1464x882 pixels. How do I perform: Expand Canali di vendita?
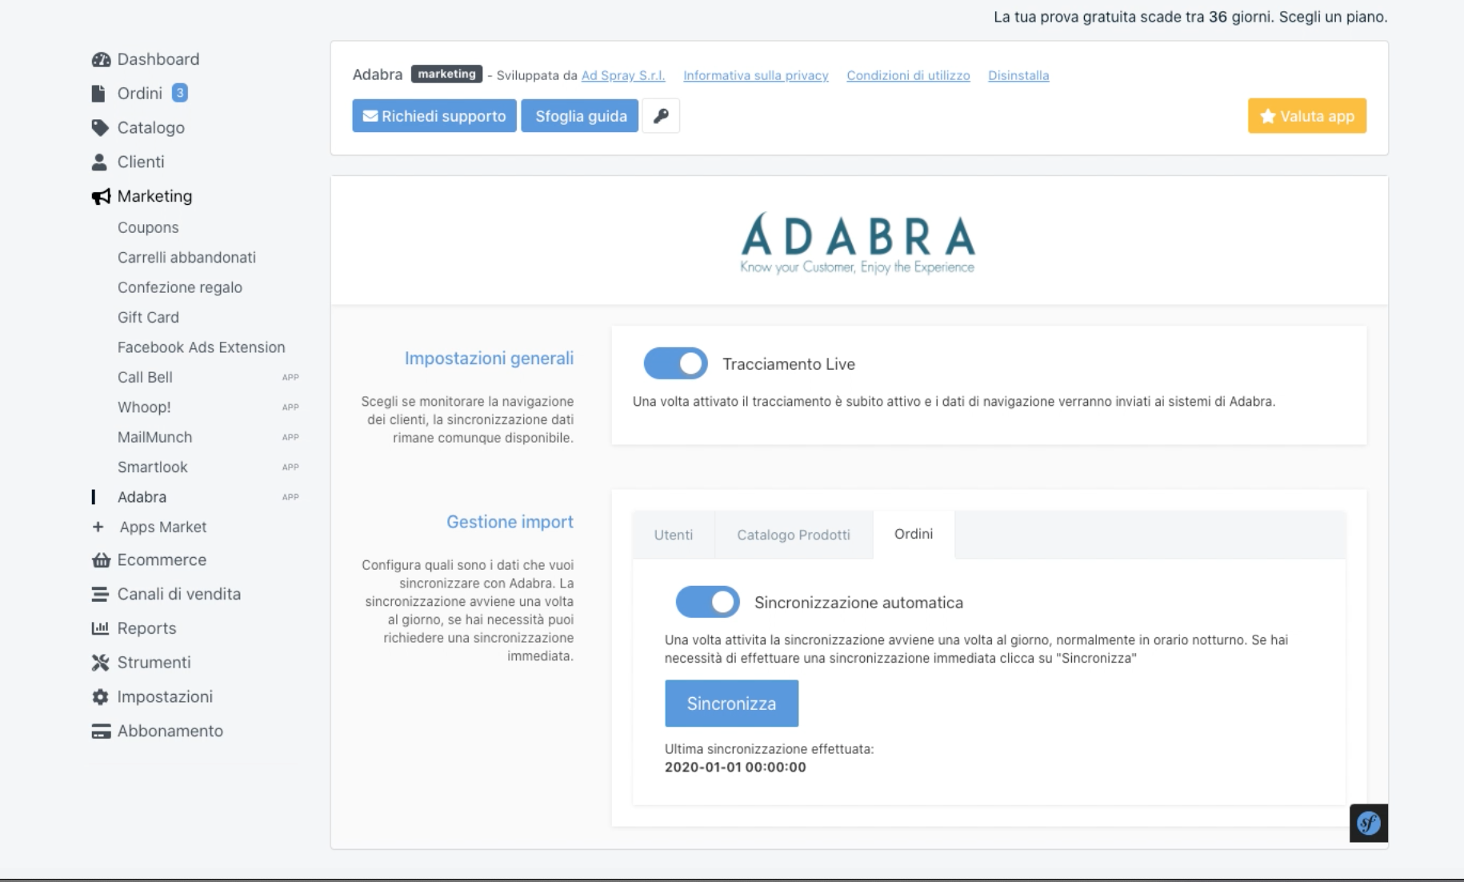pos(179,594)
